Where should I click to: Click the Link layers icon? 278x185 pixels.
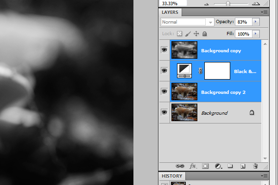click(180, 166)
